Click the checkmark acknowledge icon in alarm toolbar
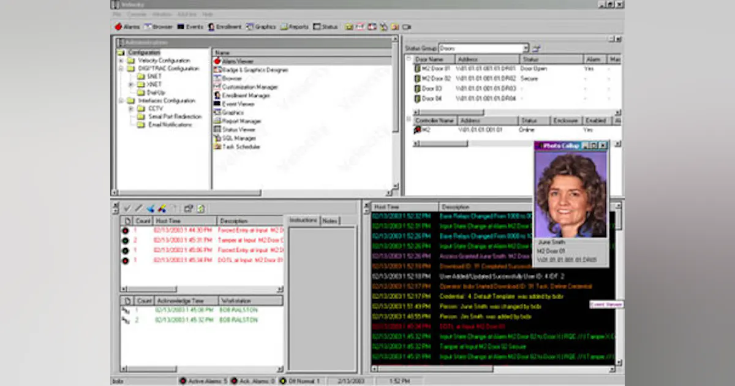735x386 pixels. click(127, 208)
